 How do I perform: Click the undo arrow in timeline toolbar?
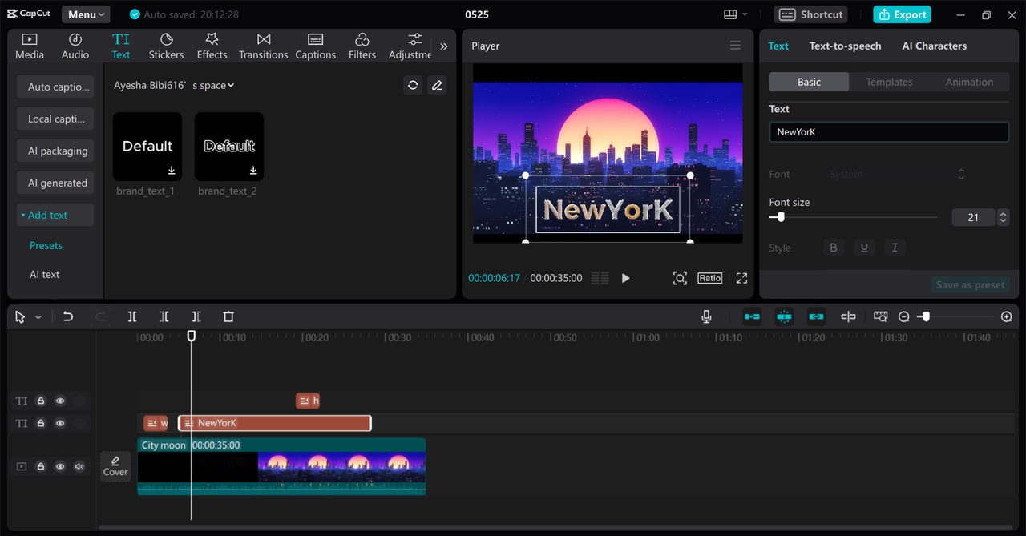point(68,316)
